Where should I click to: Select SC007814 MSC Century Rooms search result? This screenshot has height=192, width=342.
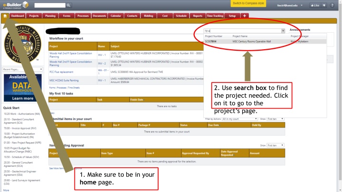pos(247,41)
